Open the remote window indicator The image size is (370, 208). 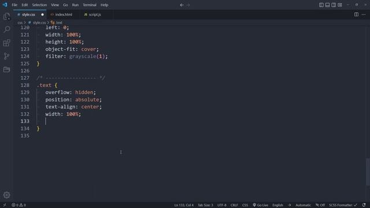click(5, 205)
